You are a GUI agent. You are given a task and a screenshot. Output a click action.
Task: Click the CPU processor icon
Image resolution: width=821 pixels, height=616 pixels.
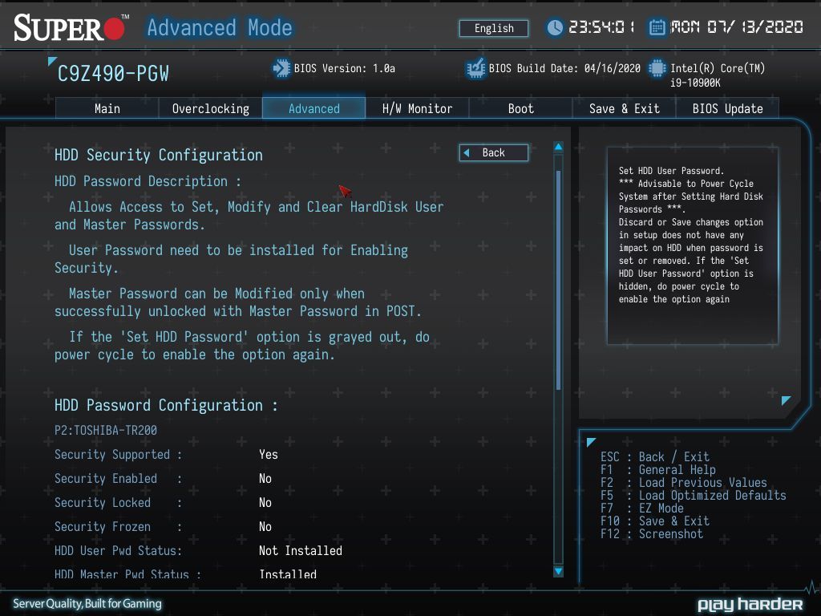point(657,69)
